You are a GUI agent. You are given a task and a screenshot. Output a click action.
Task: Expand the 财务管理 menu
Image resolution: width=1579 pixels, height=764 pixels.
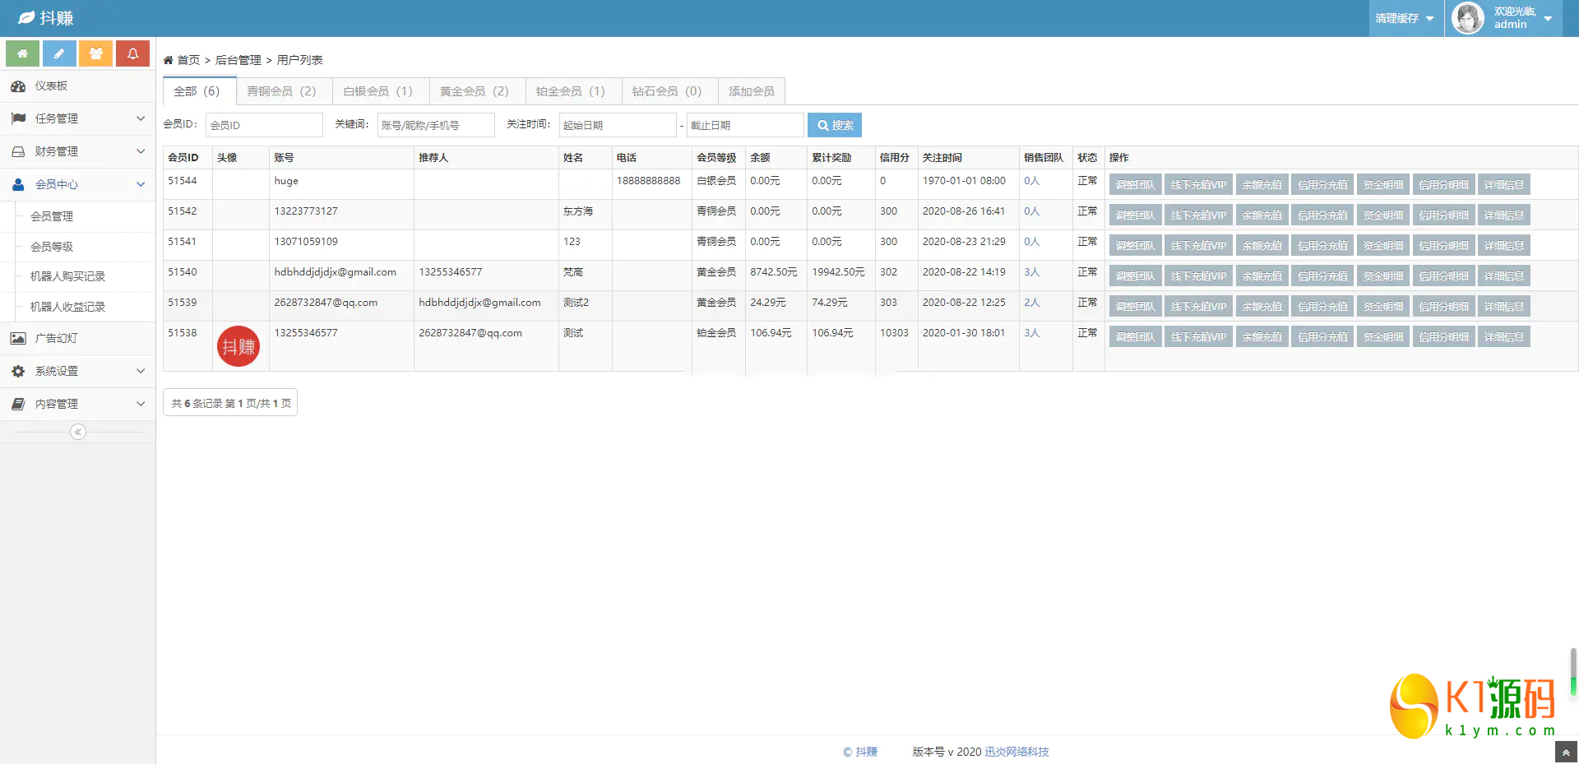77,151
